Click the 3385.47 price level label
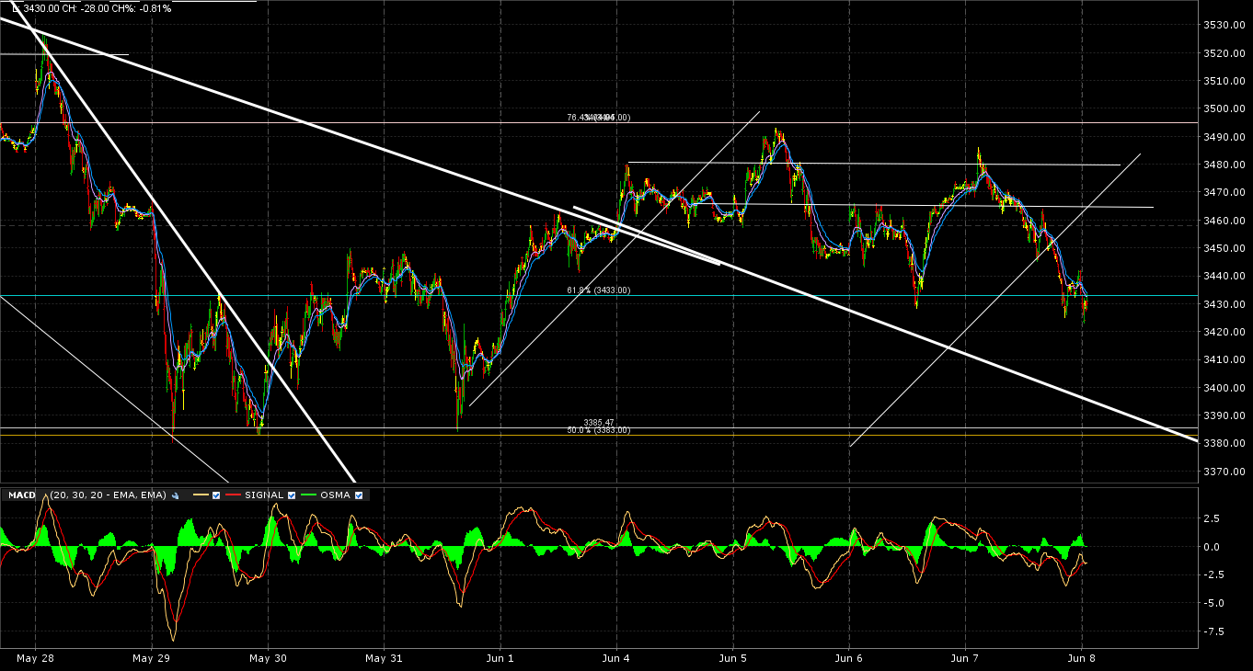 [x=599, y=422]
